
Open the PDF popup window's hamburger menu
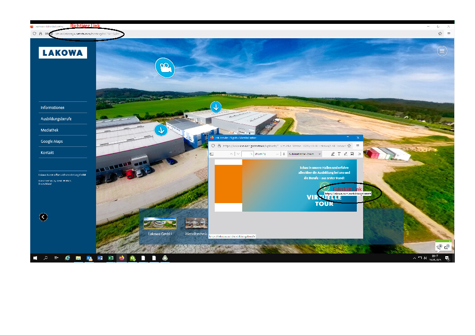click(x=358, y=146)
